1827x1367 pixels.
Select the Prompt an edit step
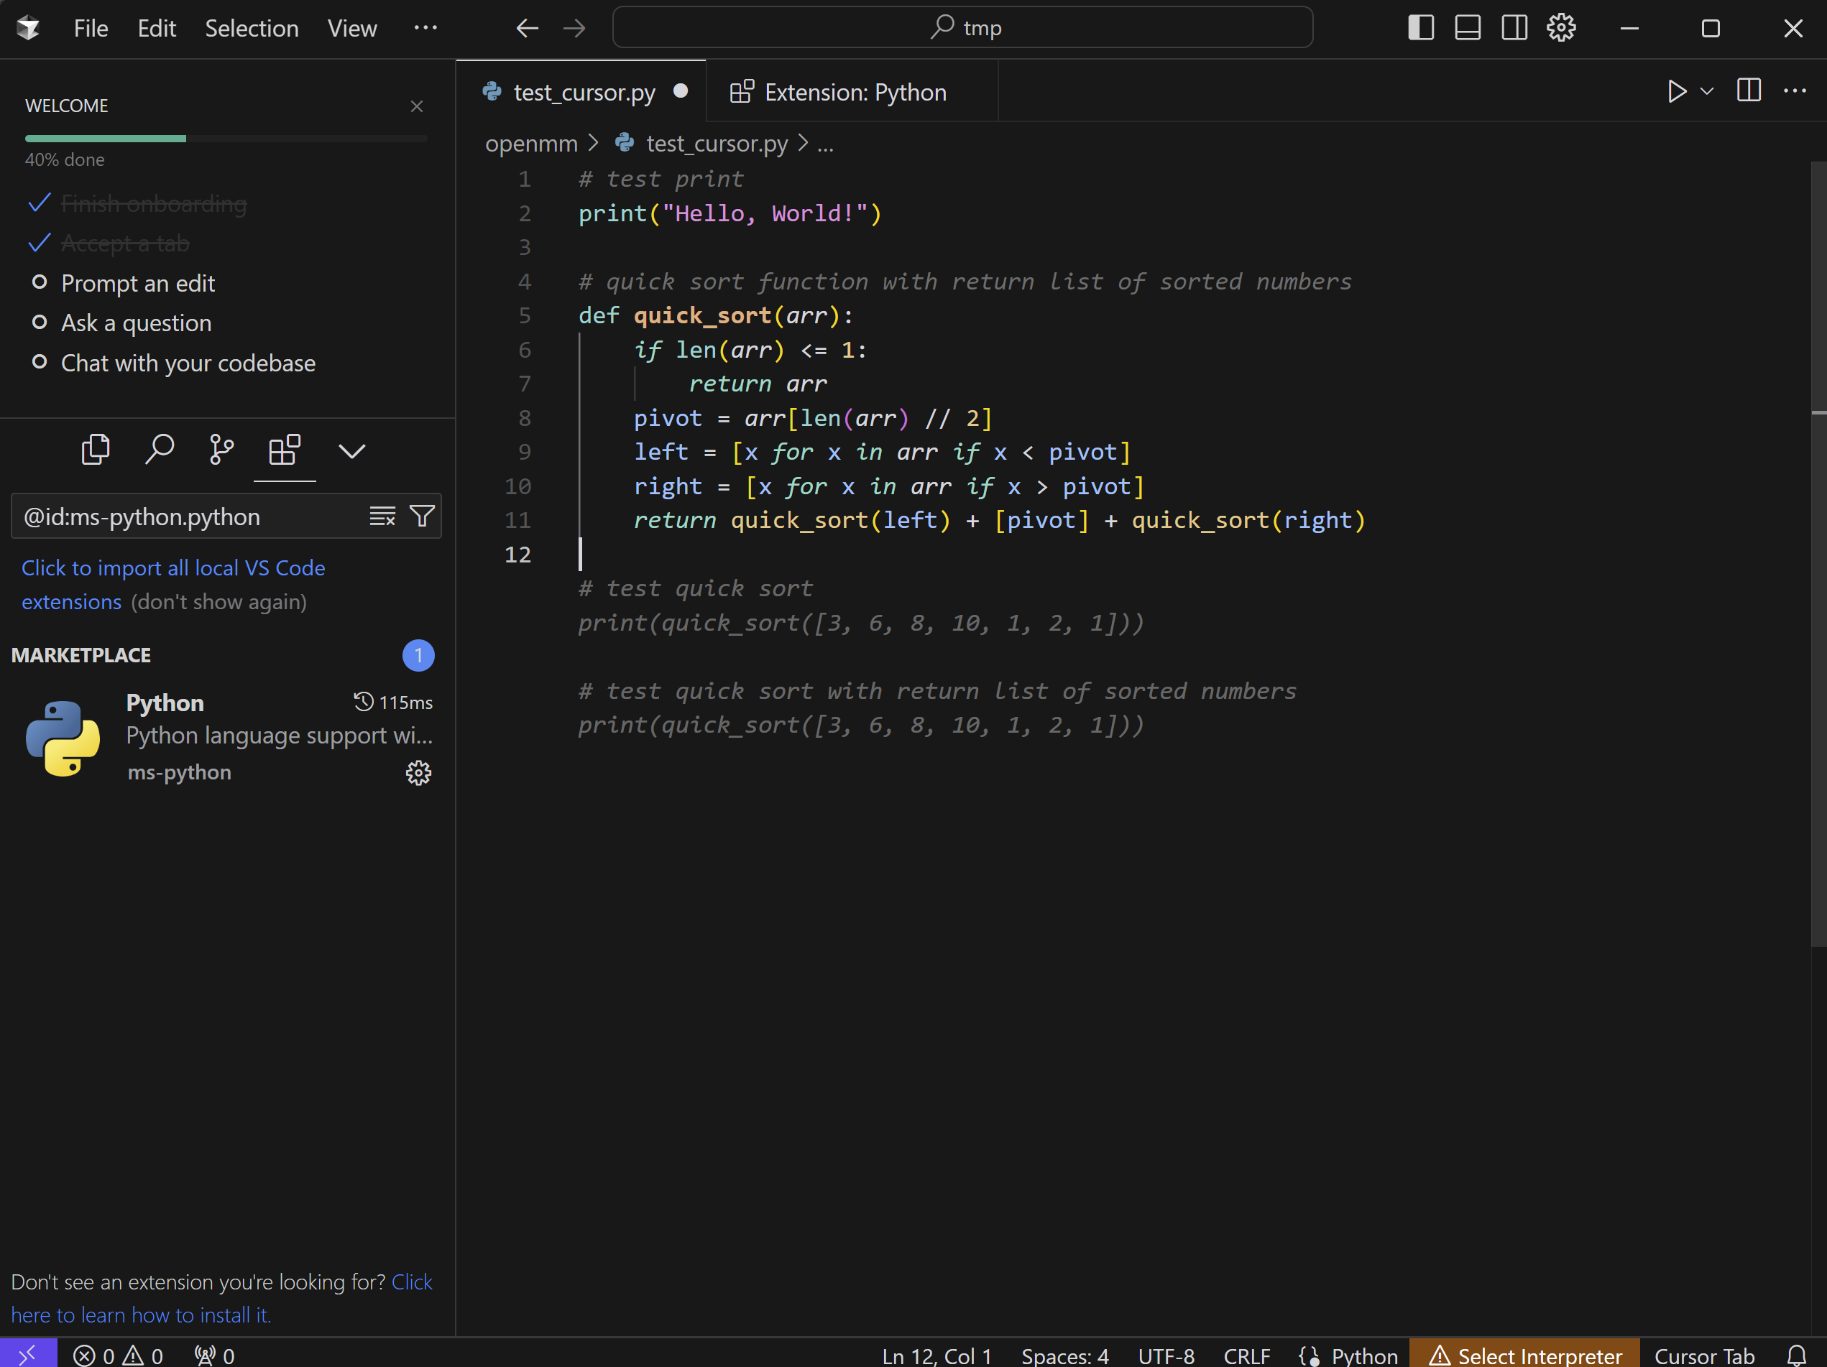tap(123, 283)
